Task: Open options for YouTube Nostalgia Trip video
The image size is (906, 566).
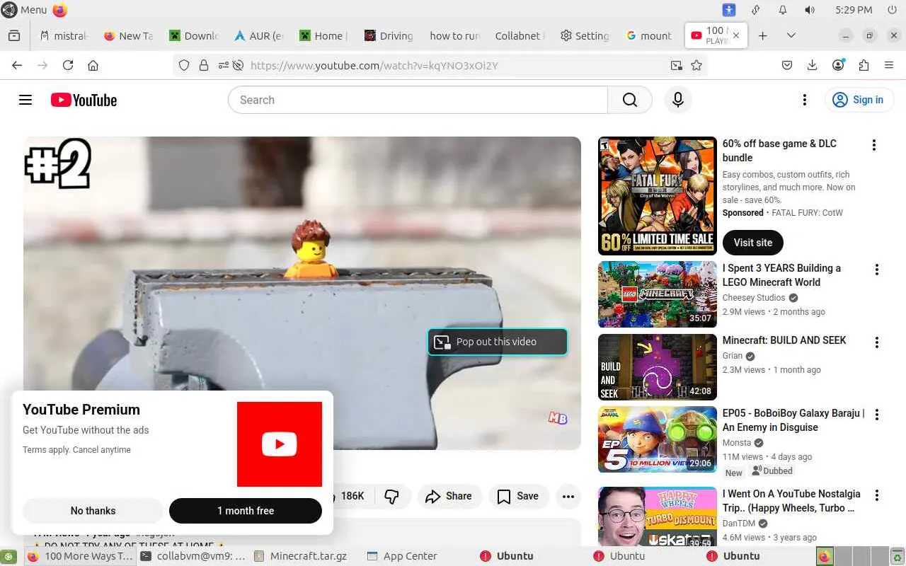Action: click(x=876, y=495)
